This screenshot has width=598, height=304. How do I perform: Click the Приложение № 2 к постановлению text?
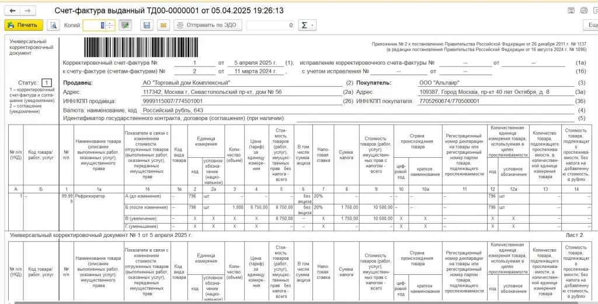[479, 44]
